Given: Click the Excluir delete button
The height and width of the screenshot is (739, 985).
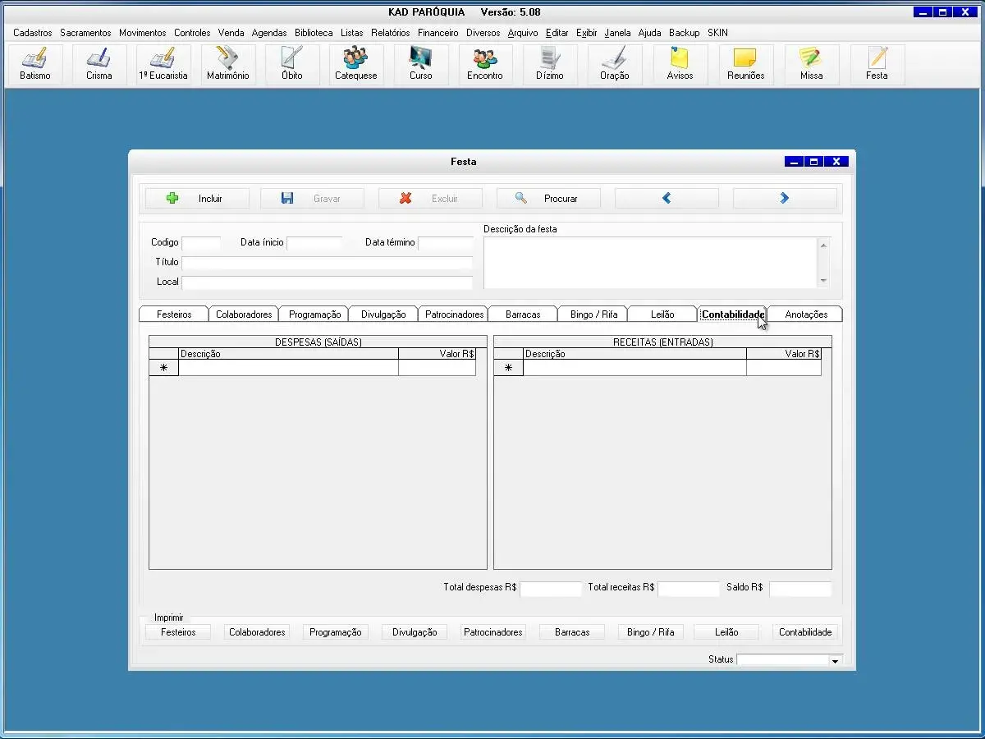Looking at the screenshot, I should coord(430,199).
